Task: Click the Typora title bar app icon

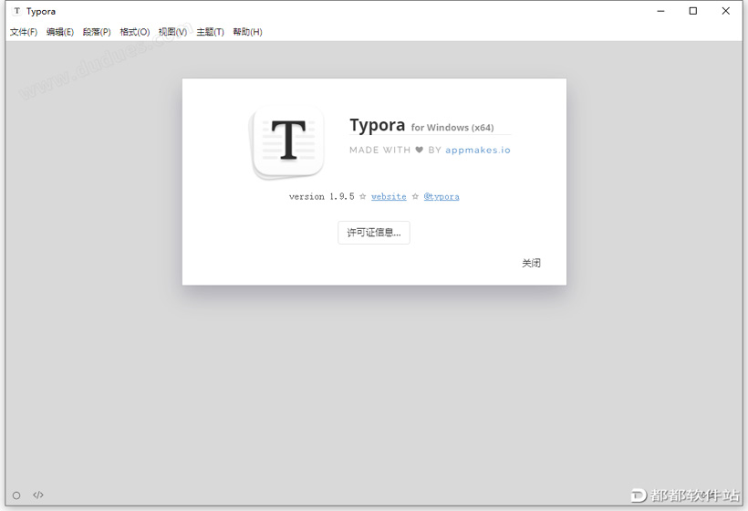Action: pos(17,11)
